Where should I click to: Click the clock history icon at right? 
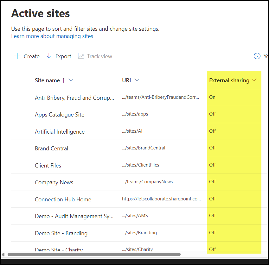(257, 56)
